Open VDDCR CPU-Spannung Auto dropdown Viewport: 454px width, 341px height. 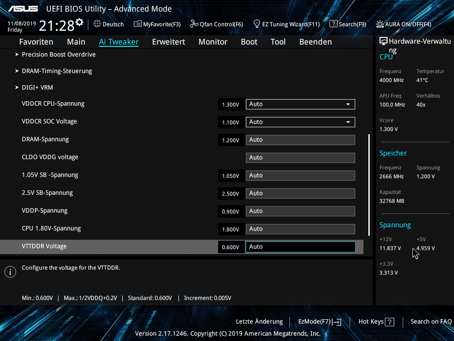click(x=300, y=104)
